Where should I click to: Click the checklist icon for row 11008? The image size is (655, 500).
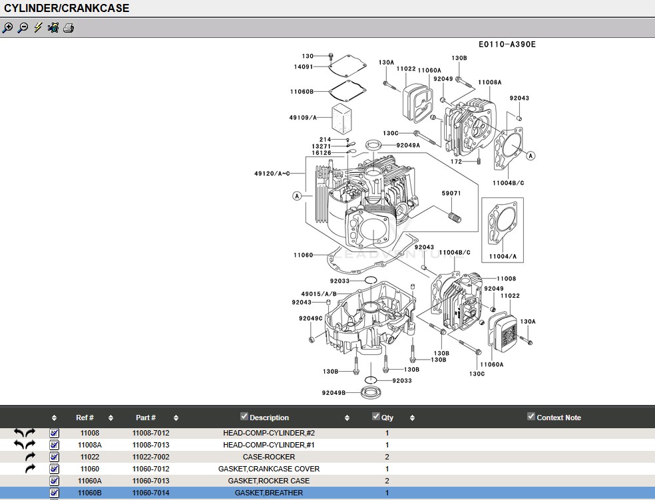point(55,433)
